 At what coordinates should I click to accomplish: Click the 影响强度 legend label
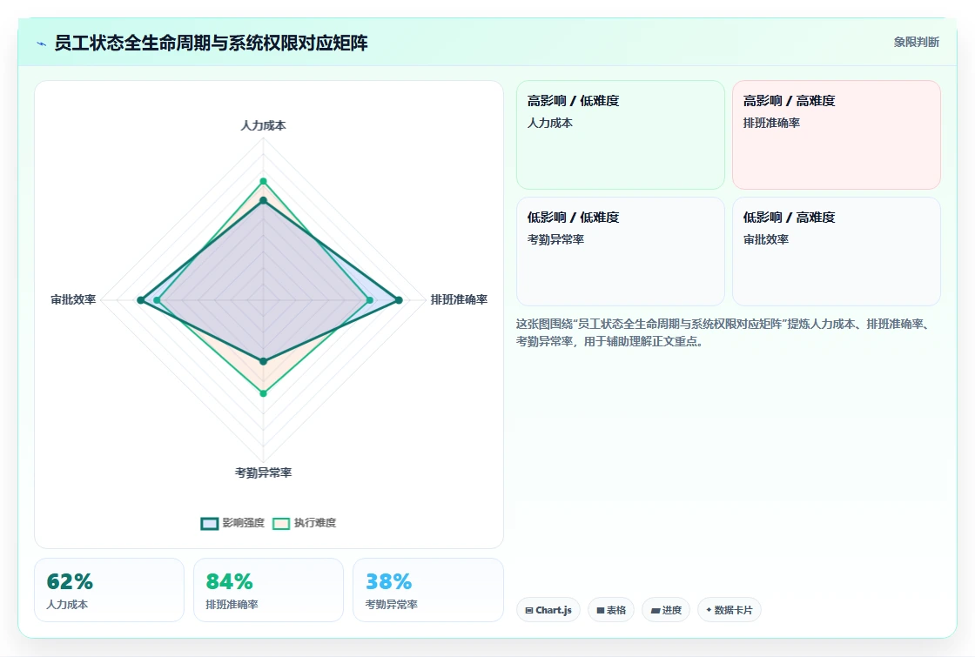[243, 523]
